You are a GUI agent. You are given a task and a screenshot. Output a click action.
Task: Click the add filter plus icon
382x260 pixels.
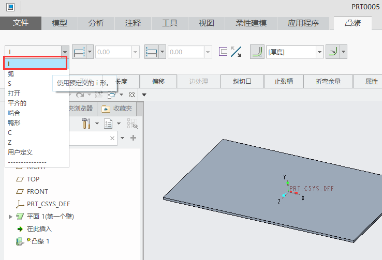pos(133,138)
